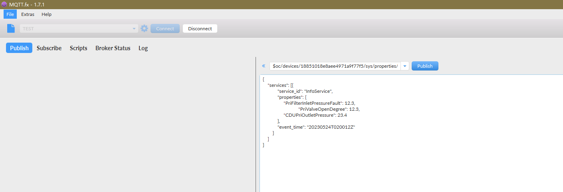Open the Extras menu
The width and height of the screenshot is (563, 192).
[x=28, y=14]
